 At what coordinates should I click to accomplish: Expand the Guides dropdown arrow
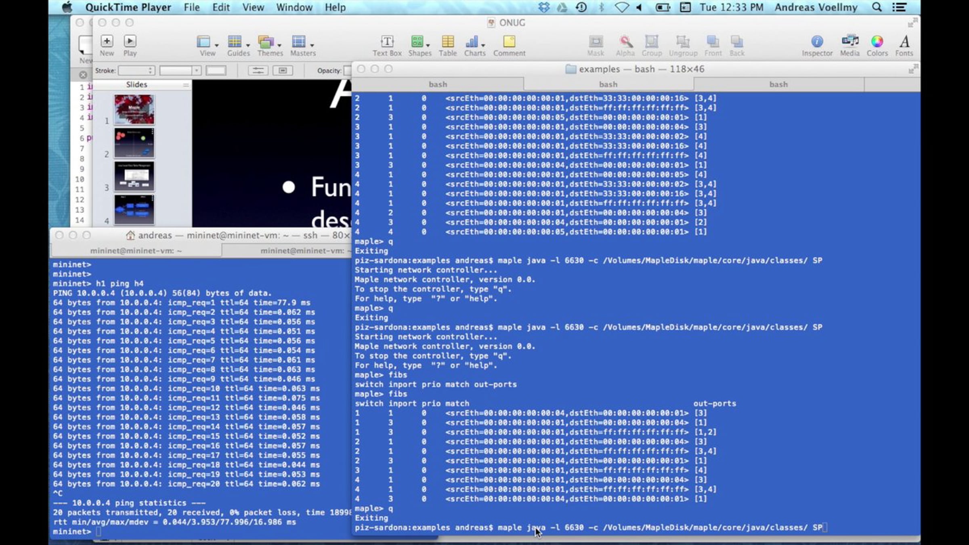[248, 45]
